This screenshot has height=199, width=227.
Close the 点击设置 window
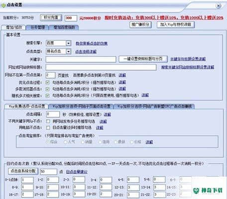[219, 6]
